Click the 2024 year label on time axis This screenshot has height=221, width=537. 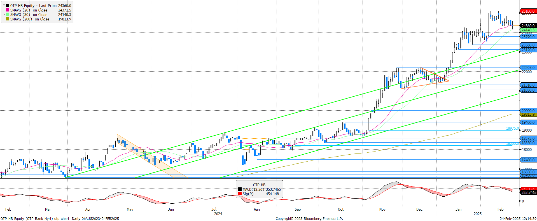pyautogui.click(x=218, y=214)
